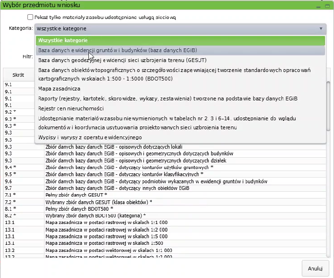Collapse the Kategoria combo box arrow
The height and width of the screenshot is (278, 334).
(321, 28)
